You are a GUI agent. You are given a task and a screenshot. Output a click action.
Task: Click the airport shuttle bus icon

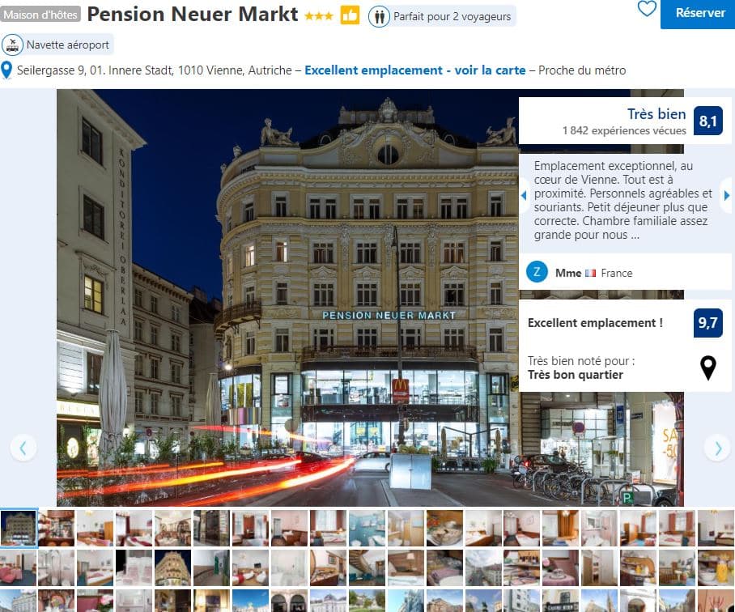pos(12,45)
